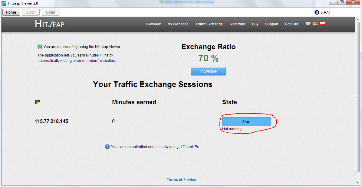Click the Minutes earned column header
Screen dimensions: 362x187
(134, 102)
